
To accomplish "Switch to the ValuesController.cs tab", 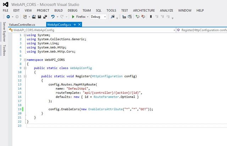I will (x=22, y=24).
